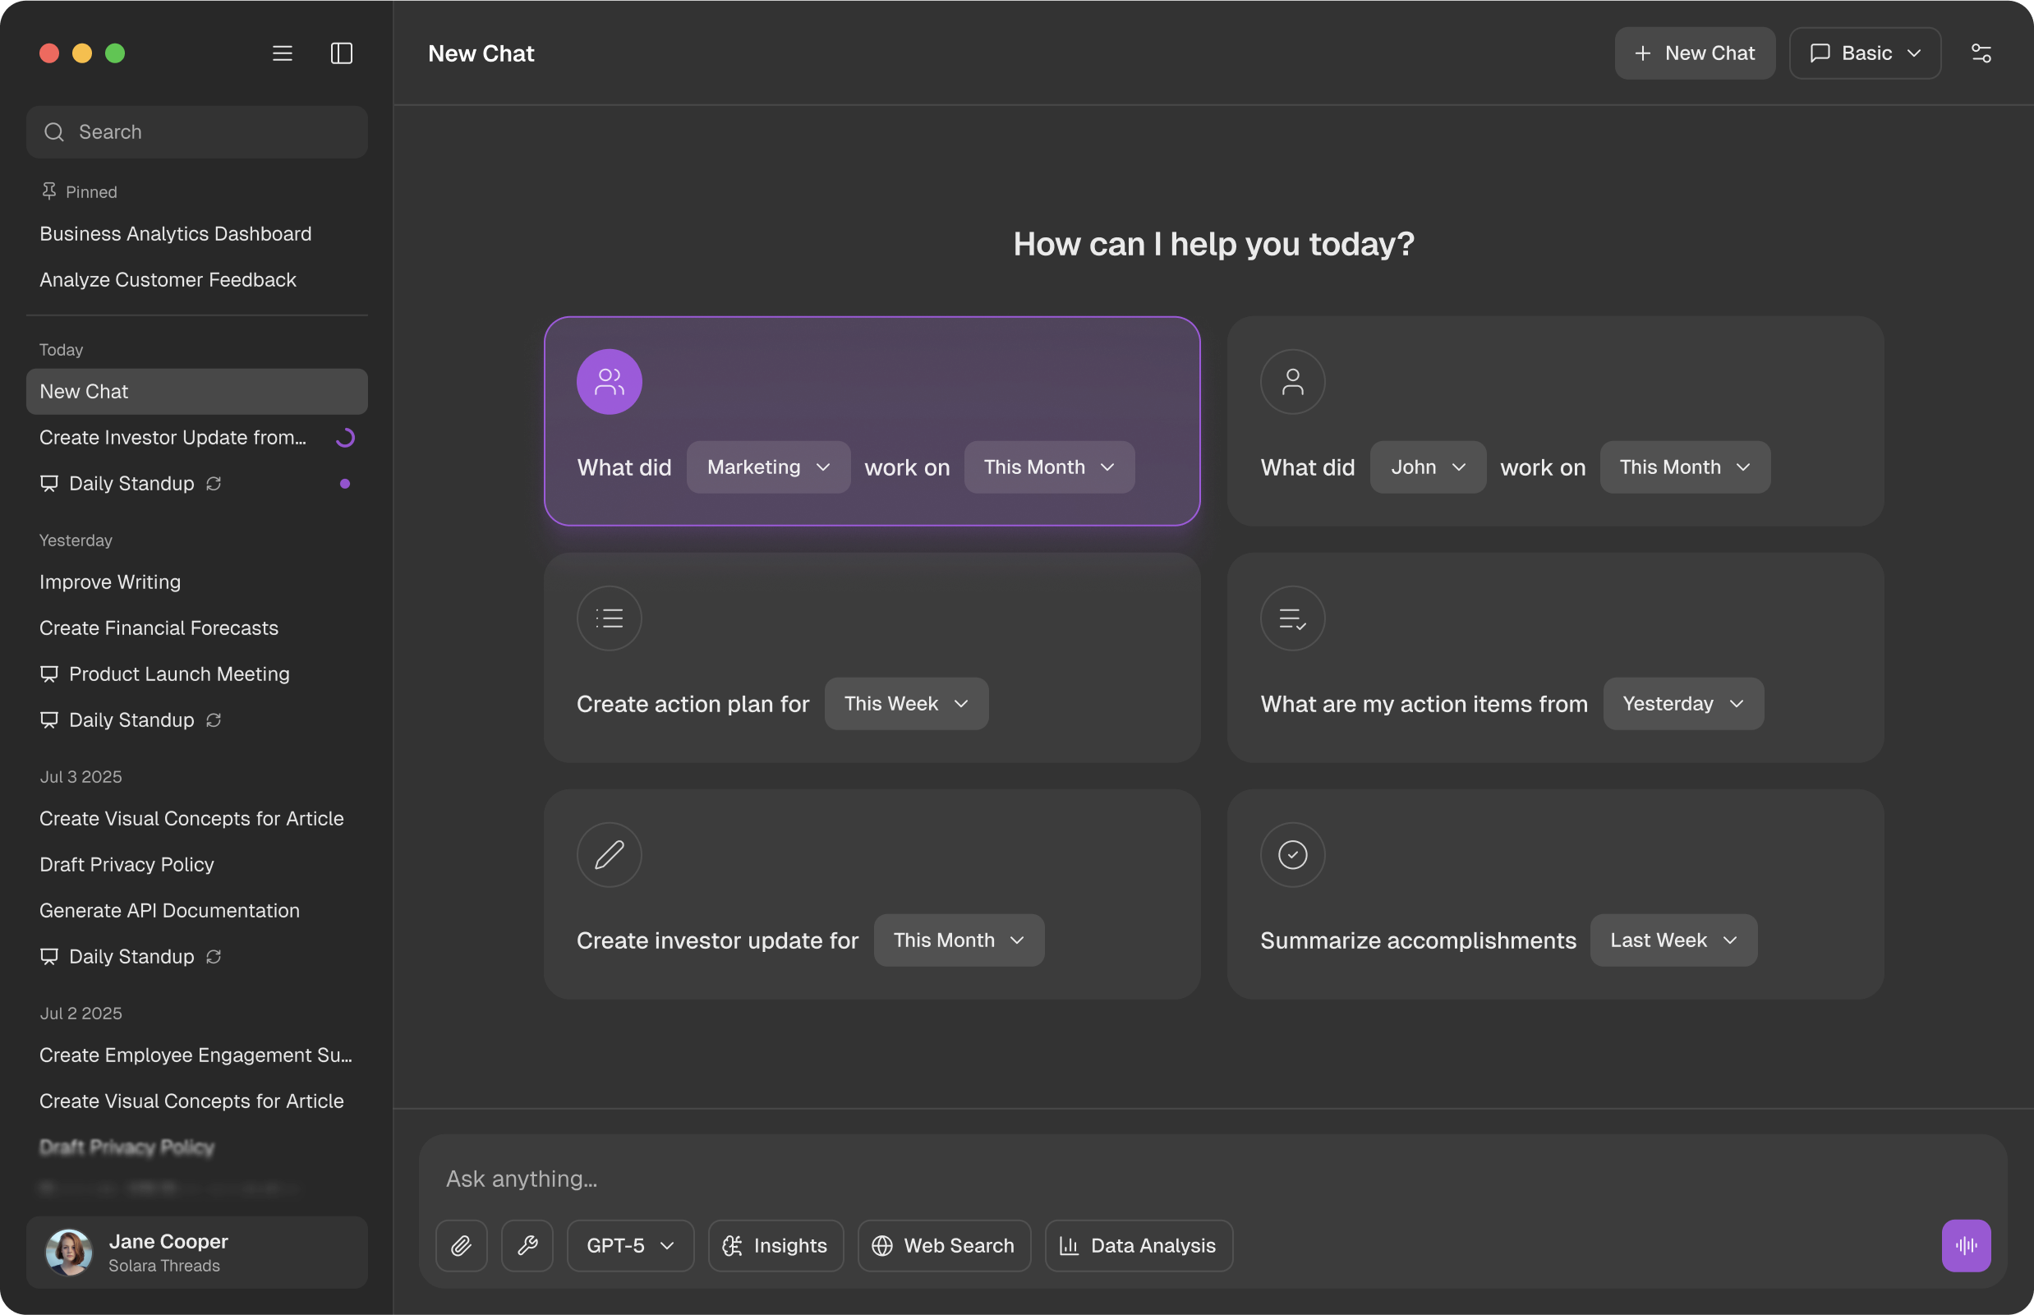Open the Improve Writing conversation
The height and width of the screenshot is (1315, 2034).
pos(109,582)
